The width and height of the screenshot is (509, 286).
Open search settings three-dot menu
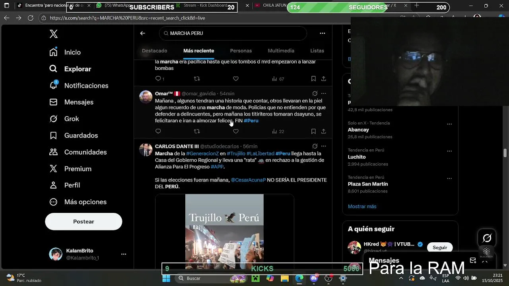(x=322, y=33)
